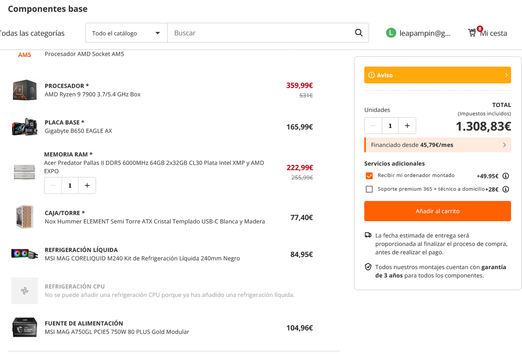Click the Componentes base heading
The image size is (522, 354).
click(47, 9)
